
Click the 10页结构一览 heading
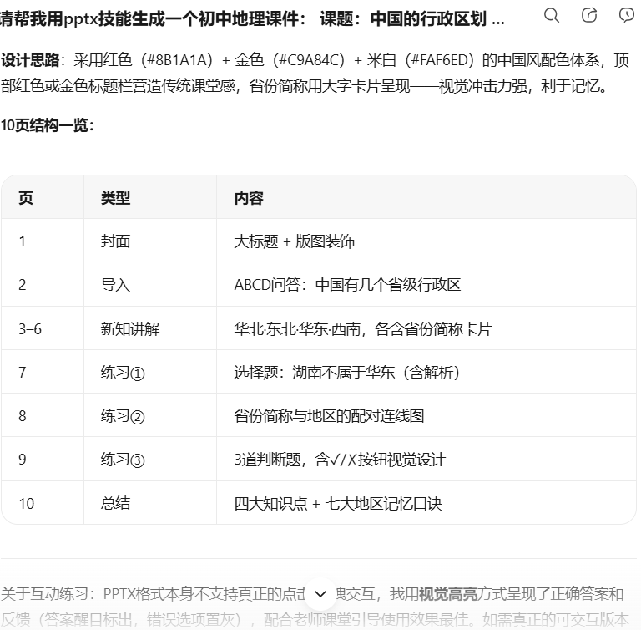coord(47,124)
